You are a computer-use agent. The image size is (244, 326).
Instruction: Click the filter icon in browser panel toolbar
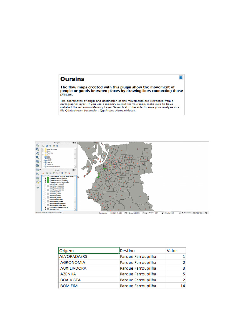point(50,146)
